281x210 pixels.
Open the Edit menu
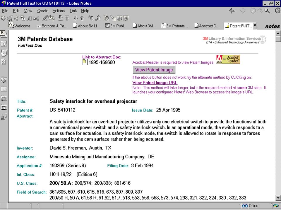coord(16,11)
